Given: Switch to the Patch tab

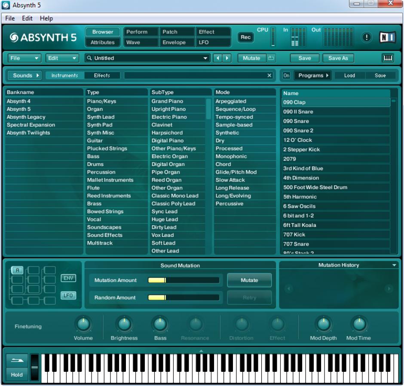Looking at the screenshot, I should tap(177, 32).
